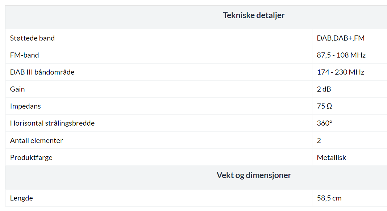Select the DAB III båndområde label
This screenshot has width=387, height=211.
42,72
